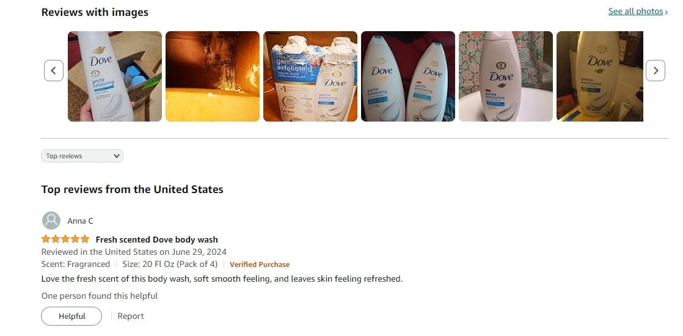Open photo of Dove bottle against floral background
The image size is (683, 336).
pyautogui.click(x=506, y=76)
